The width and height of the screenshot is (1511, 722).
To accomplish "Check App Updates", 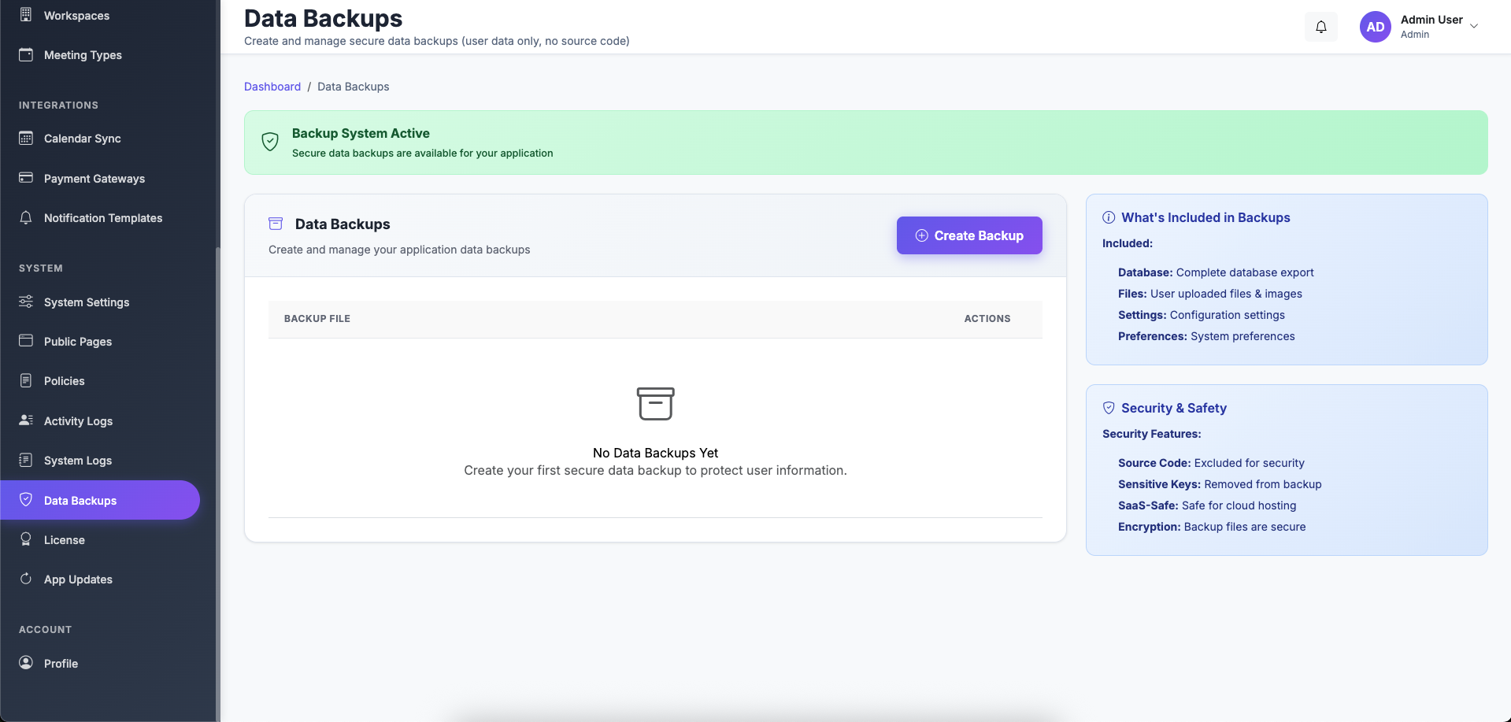I will point(77,579).
